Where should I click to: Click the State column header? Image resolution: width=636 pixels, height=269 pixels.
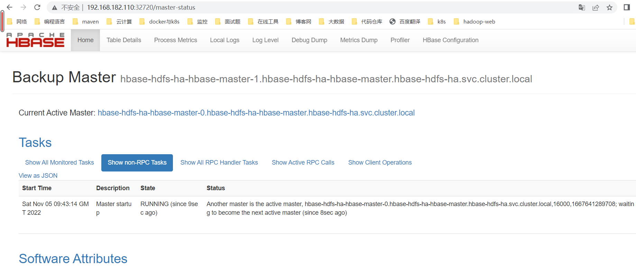click(148, 188)
